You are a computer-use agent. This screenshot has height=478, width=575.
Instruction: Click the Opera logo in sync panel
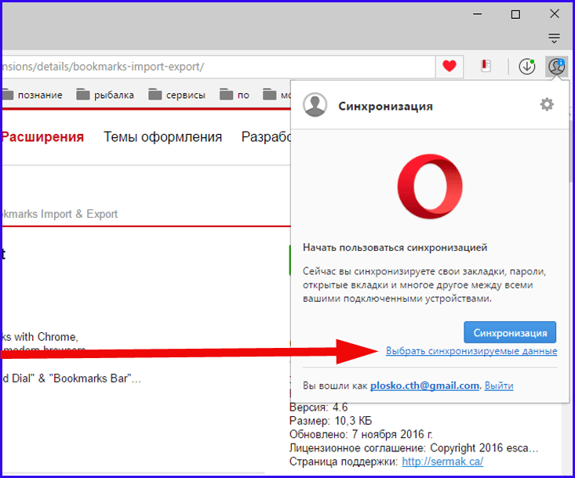click(x=430, y=186)
